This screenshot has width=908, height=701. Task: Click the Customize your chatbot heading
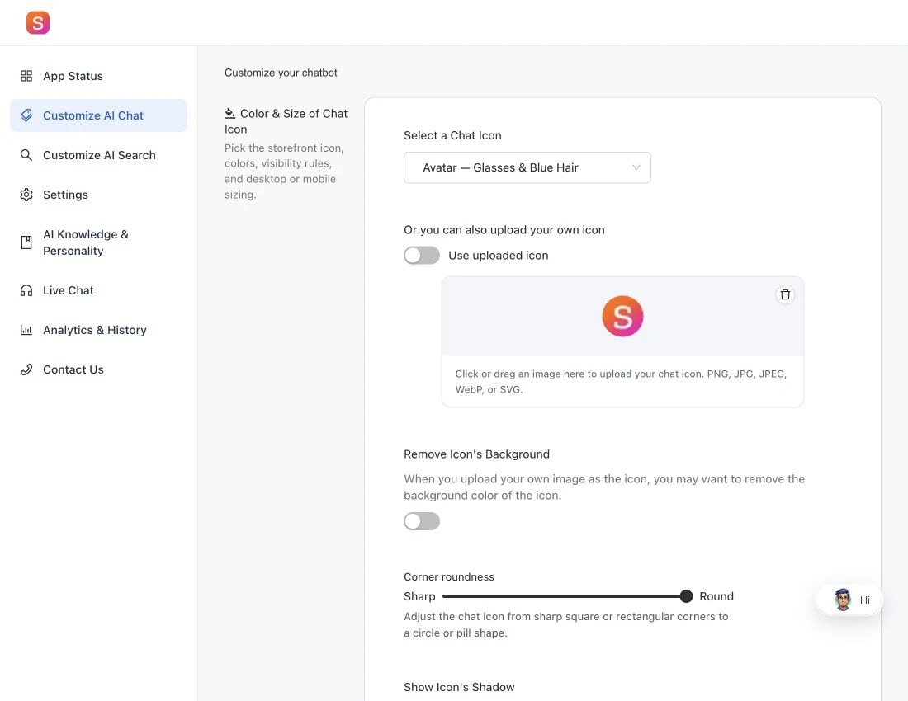pyautogui.click(x=281, y=73)
